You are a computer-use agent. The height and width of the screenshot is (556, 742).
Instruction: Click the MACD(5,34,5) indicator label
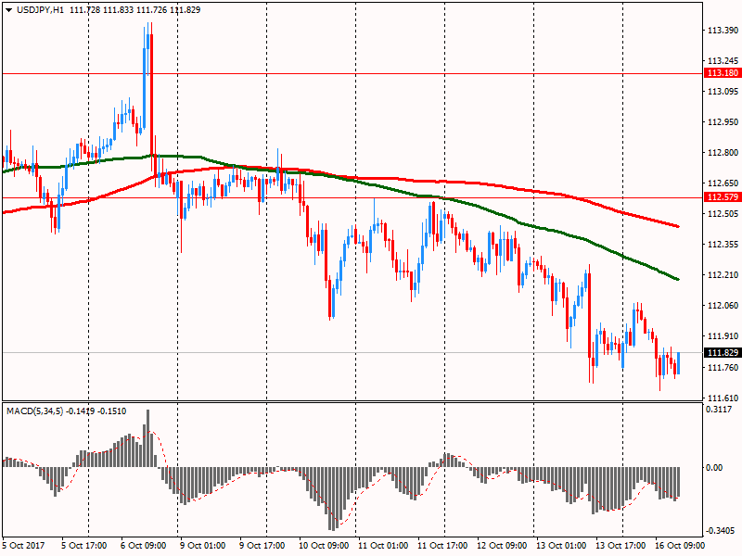point(34,411)
